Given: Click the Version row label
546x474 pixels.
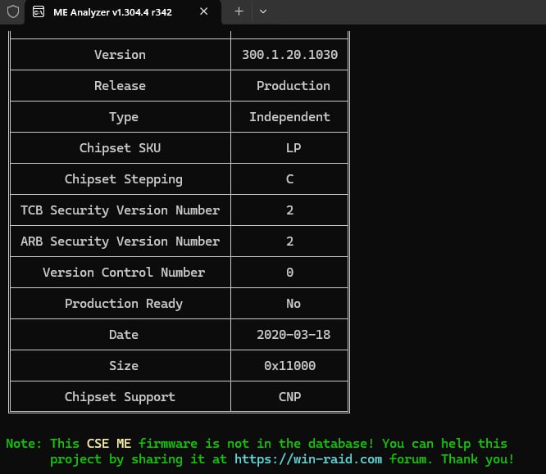Looking at the screenshot, I should [120, 55].
